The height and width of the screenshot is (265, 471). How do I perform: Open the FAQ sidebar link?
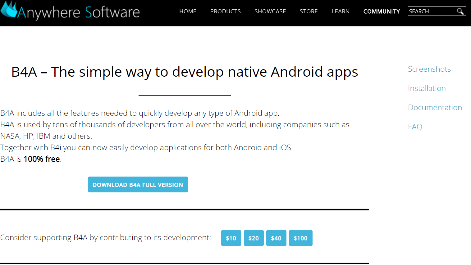415,127
